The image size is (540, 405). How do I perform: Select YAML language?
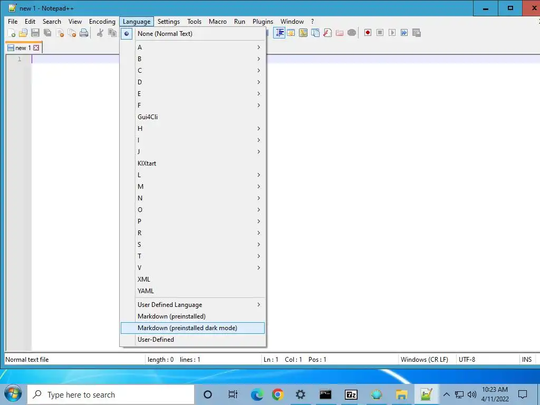[x=193, y=291]
